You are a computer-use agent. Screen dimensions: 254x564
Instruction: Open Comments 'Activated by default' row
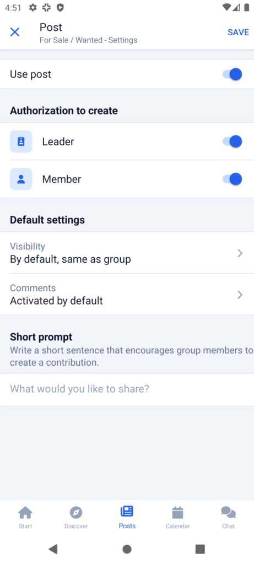tap(127, 294)
